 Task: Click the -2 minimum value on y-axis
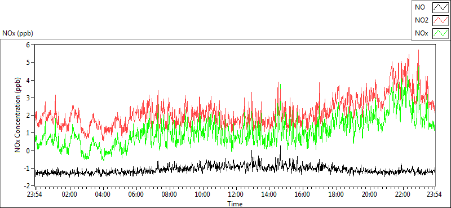click(x=26, y=186)
